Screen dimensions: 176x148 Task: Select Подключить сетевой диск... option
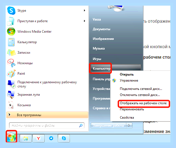pyautogui.click(x=141, y=89)
